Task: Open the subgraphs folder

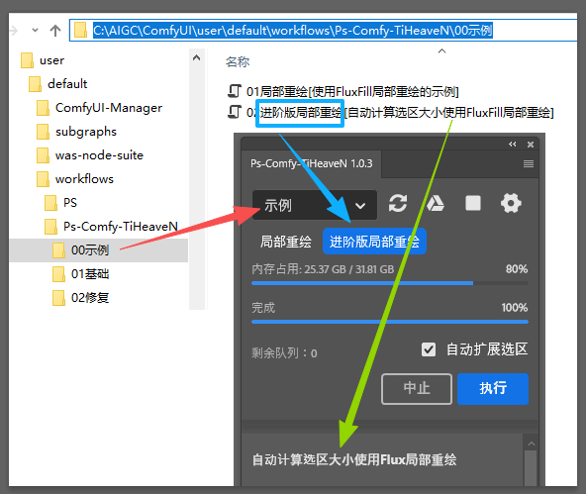Action: (86, 132)
